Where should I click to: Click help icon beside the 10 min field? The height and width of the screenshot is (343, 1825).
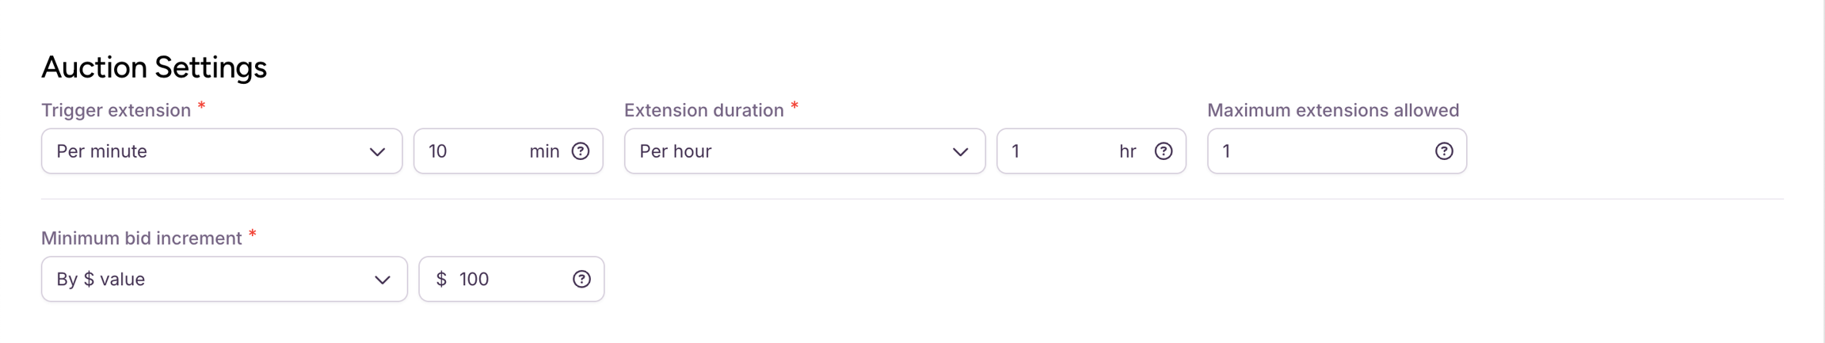581,151
